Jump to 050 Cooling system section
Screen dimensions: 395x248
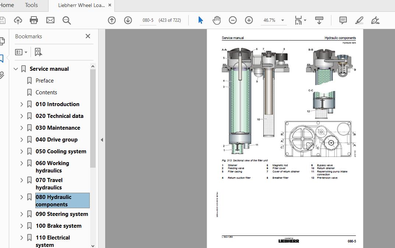(x=61, y=151)
